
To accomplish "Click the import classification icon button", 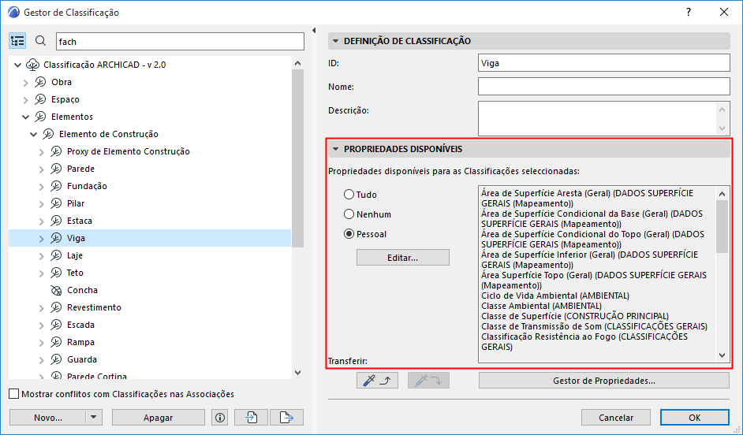I will click(x=251, y=418).
